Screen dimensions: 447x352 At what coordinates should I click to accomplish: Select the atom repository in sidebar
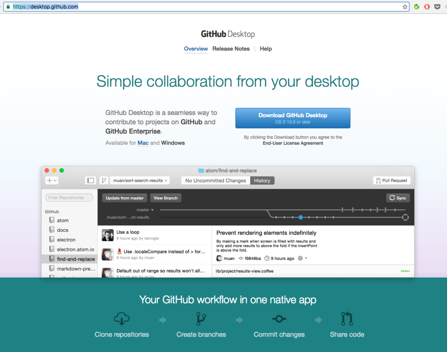69,220
